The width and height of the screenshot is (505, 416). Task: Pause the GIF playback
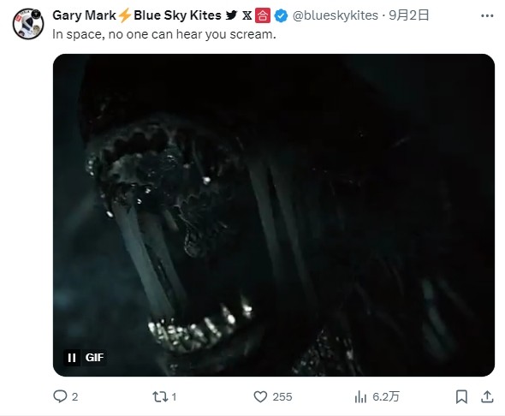(72, 358)
